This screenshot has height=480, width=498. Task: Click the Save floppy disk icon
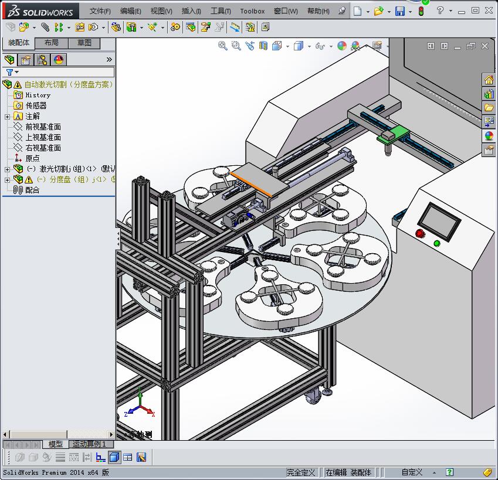400,11
